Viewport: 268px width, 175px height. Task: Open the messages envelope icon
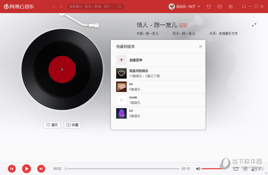220,7
